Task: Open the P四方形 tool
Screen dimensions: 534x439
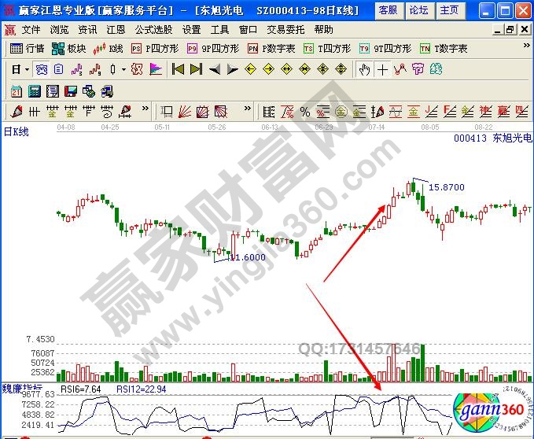Action: 154,49
